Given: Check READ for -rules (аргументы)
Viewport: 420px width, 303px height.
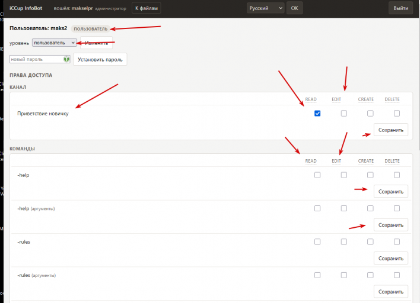Looking at the screenshot, I should 317,275.
